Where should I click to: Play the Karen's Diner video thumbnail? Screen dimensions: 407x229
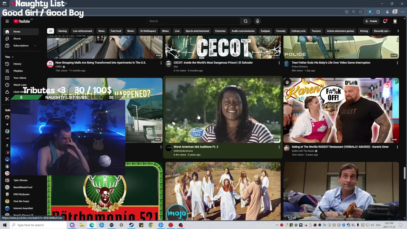[341, 110]
